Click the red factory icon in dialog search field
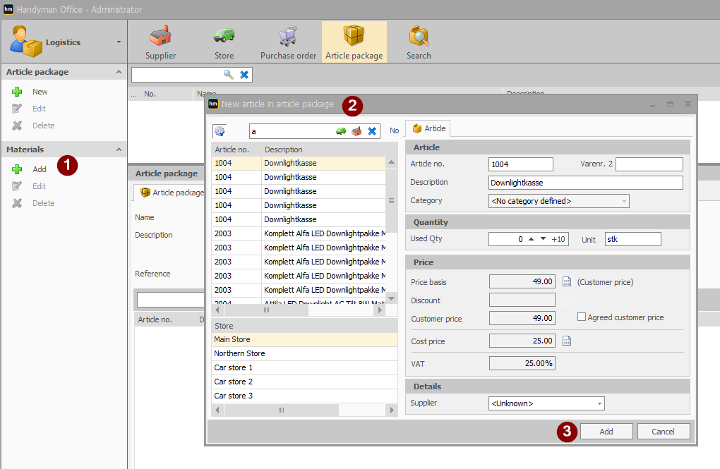This screenshot has width=720, height=469. point(356,131)
